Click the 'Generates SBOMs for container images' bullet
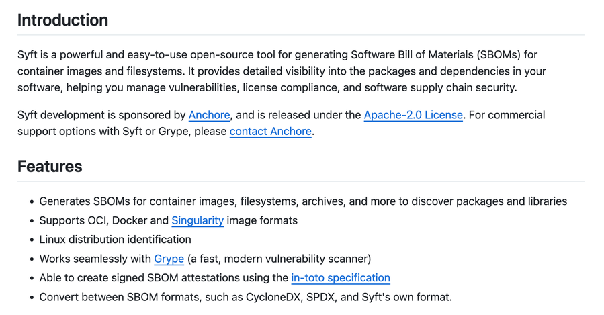 click(303, 201)
